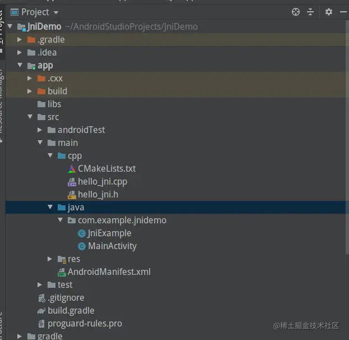This screenshot has height=340, width=349.
Task: Open the Project side tool window tab
Action: coord(2,31)
